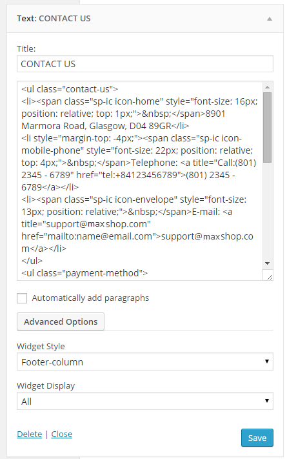Click the 'Title:' field label

tap(26, 48)
